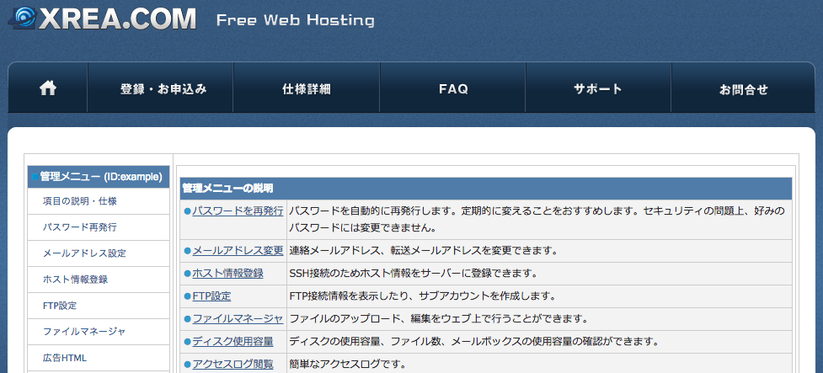Image resolution: width=823 pixels, height=373 pixels.
Task: Click the 管理メニュー (ID:example) sidebar header
Action: tap(100, 177)
